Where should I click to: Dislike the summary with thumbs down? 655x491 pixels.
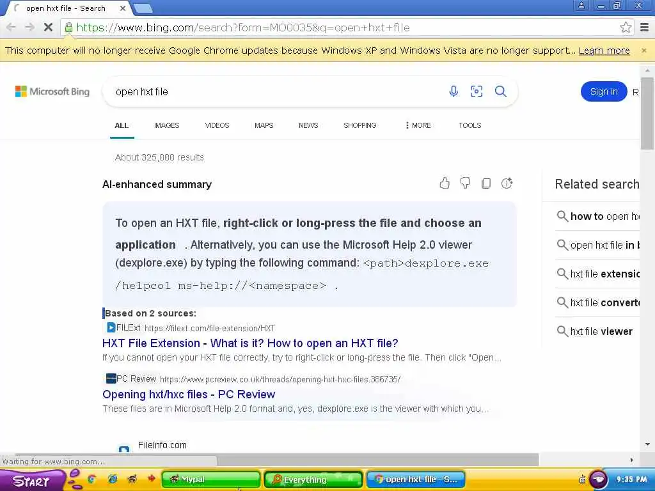[x=465, y=183]
